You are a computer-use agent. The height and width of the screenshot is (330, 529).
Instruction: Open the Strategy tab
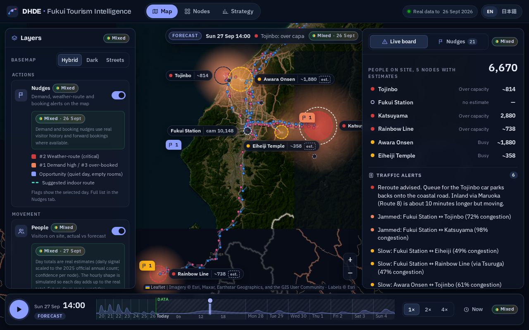(x=238, y=12)
